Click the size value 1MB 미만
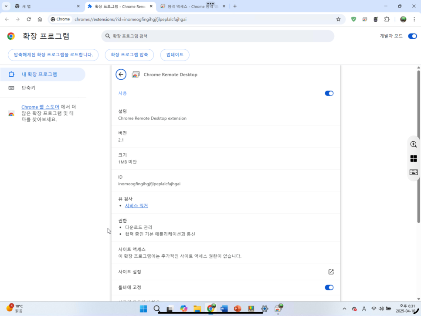421x316 pixels. [128, 162]
